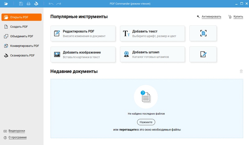The image size is (249, 145).
Task: Click the document scan frame tile
Action: [203, 33]
